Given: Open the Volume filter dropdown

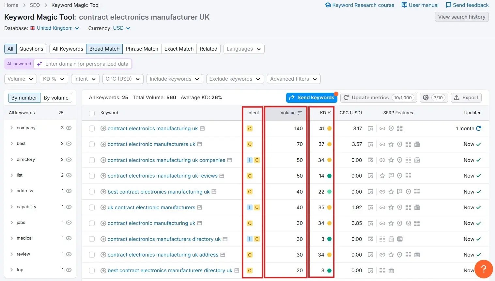Looking at the screenshot, I should pyautogui.click(x=20, y=79).
